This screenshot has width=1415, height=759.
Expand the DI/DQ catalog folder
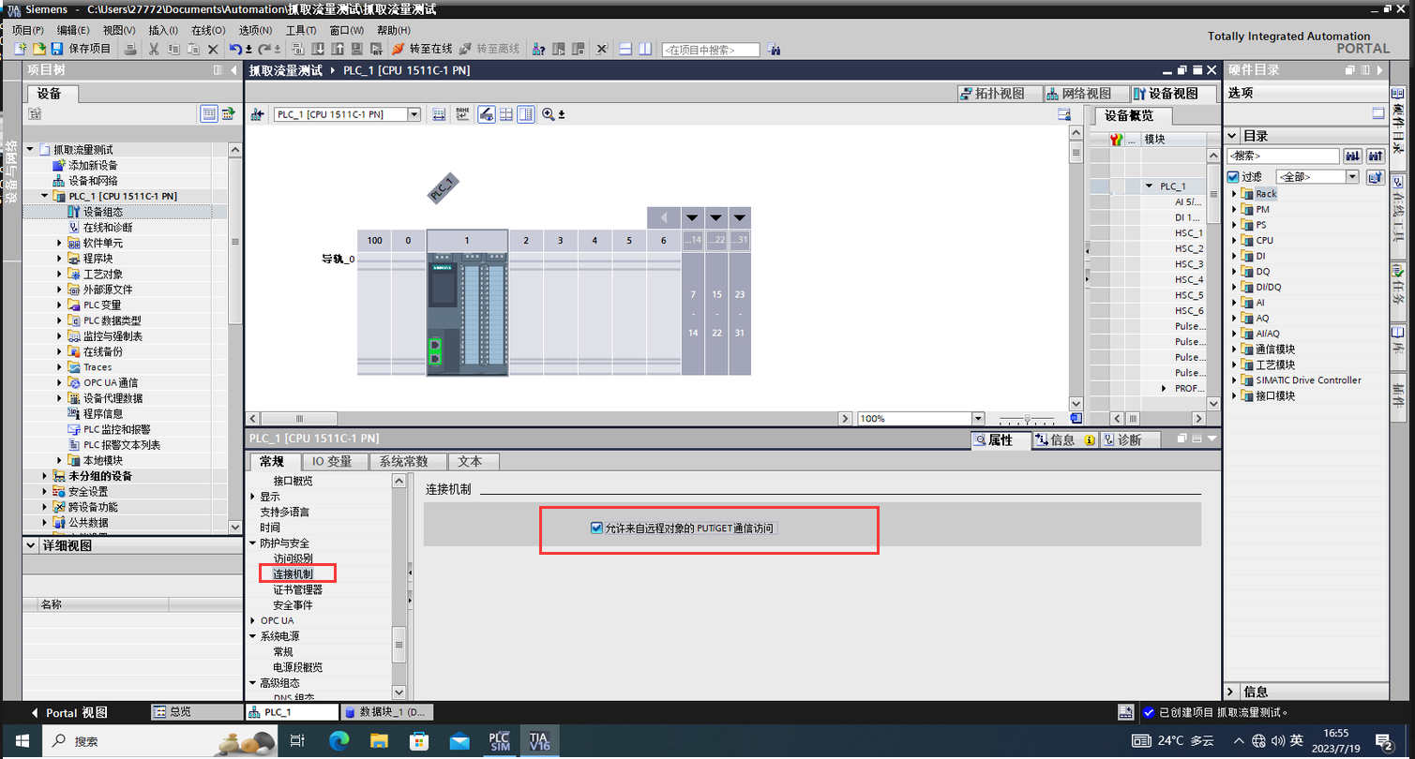pos(1234,287)
